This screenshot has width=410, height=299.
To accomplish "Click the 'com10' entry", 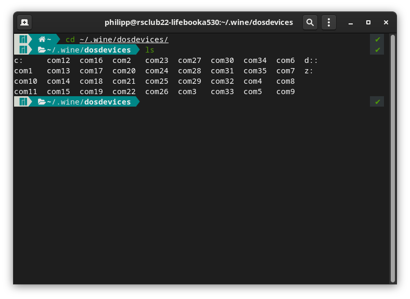I will (x=25, y=82).
